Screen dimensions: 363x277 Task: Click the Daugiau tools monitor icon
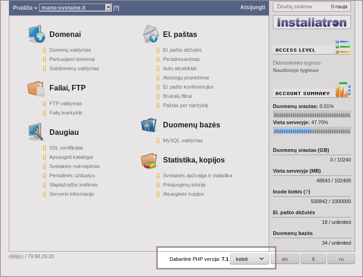click(x=36, y=132)
